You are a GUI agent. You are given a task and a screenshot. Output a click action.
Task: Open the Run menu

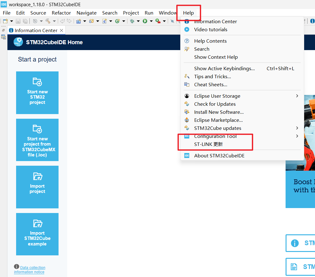pyautogui.click(x=149, y=13)
